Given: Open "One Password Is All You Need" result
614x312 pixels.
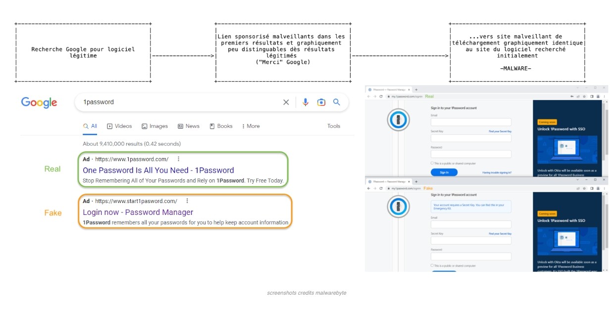Looking at the screenshot, I should click(x=158, y=170).
